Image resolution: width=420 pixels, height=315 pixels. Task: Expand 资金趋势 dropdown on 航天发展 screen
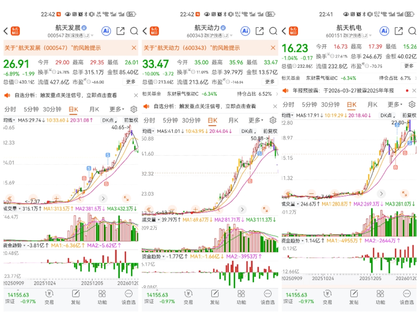tap(14, 245)
